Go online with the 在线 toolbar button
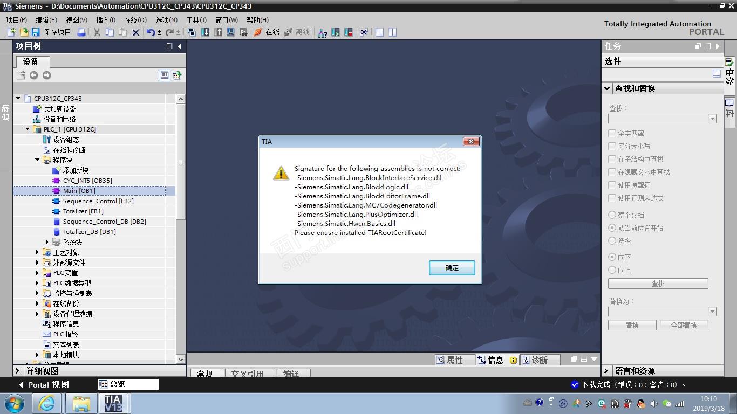 coord(267,32)
